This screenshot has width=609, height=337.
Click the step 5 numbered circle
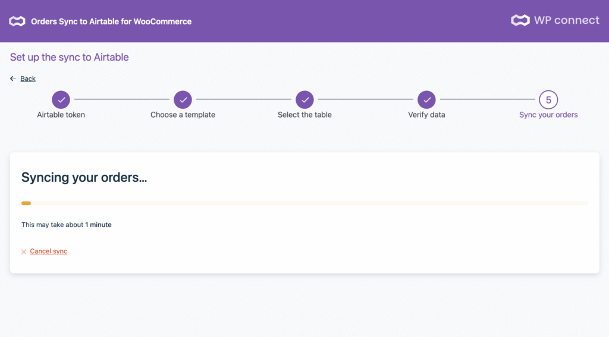point(548,100)
